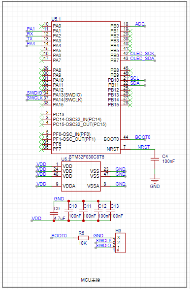Select capacitor C4 symbol on NRST line
Screen dimensions: 190x289
(155, 159)
